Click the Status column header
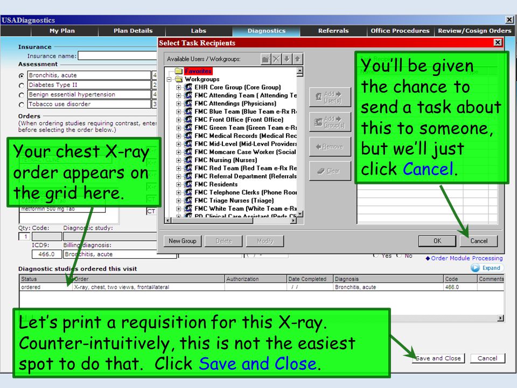Viewport: 517px width, 388px height. 45,279
